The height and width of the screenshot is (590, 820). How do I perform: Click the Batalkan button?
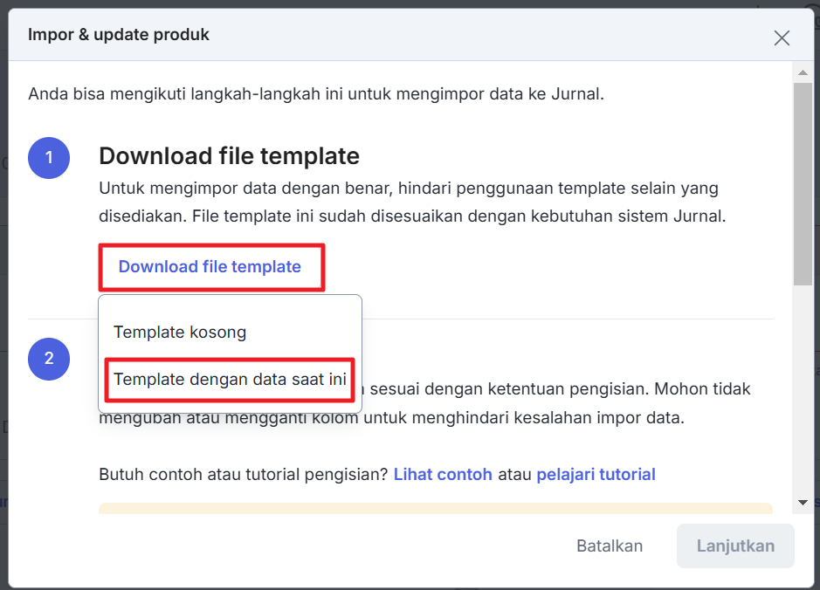coord(610,545)
